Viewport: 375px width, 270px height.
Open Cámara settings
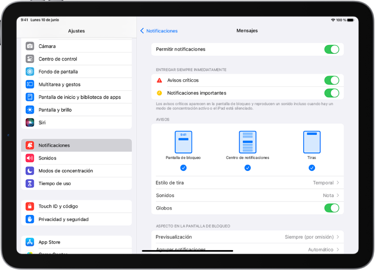click(77, 46)
